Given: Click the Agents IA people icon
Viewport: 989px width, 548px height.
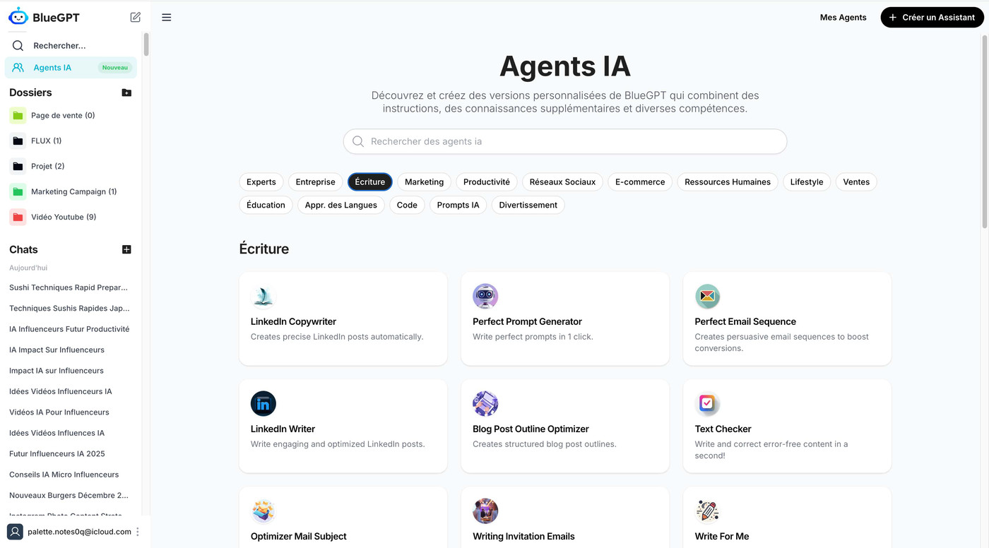Looking at the screenshot, I should (18, 68).
